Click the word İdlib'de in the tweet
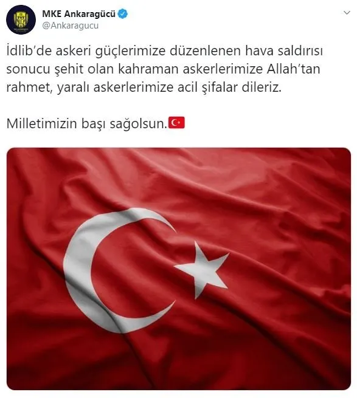 [29, 50]
